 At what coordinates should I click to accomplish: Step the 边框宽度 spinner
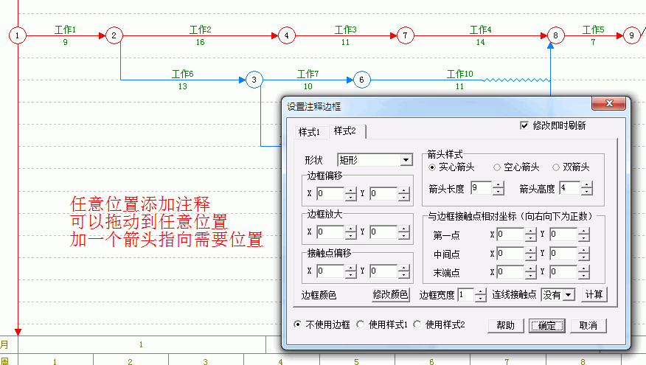tap(480, 294)
